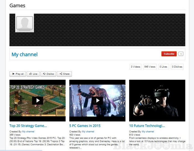Click the subscriber count bubble
194x151 pixels.
click(x=181, y=54)
